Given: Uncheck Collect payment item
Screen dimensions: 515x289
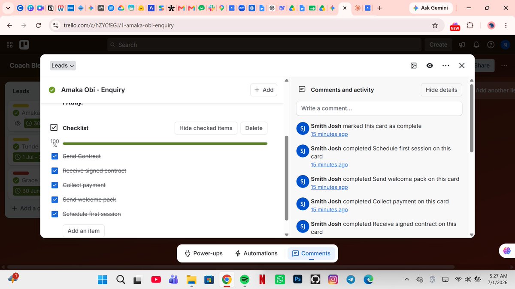Looking at the screenshot, I should pos(55,185).
